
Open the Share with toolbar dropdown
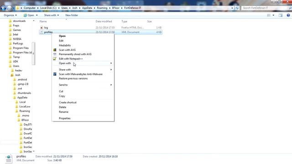coord(52,15)
